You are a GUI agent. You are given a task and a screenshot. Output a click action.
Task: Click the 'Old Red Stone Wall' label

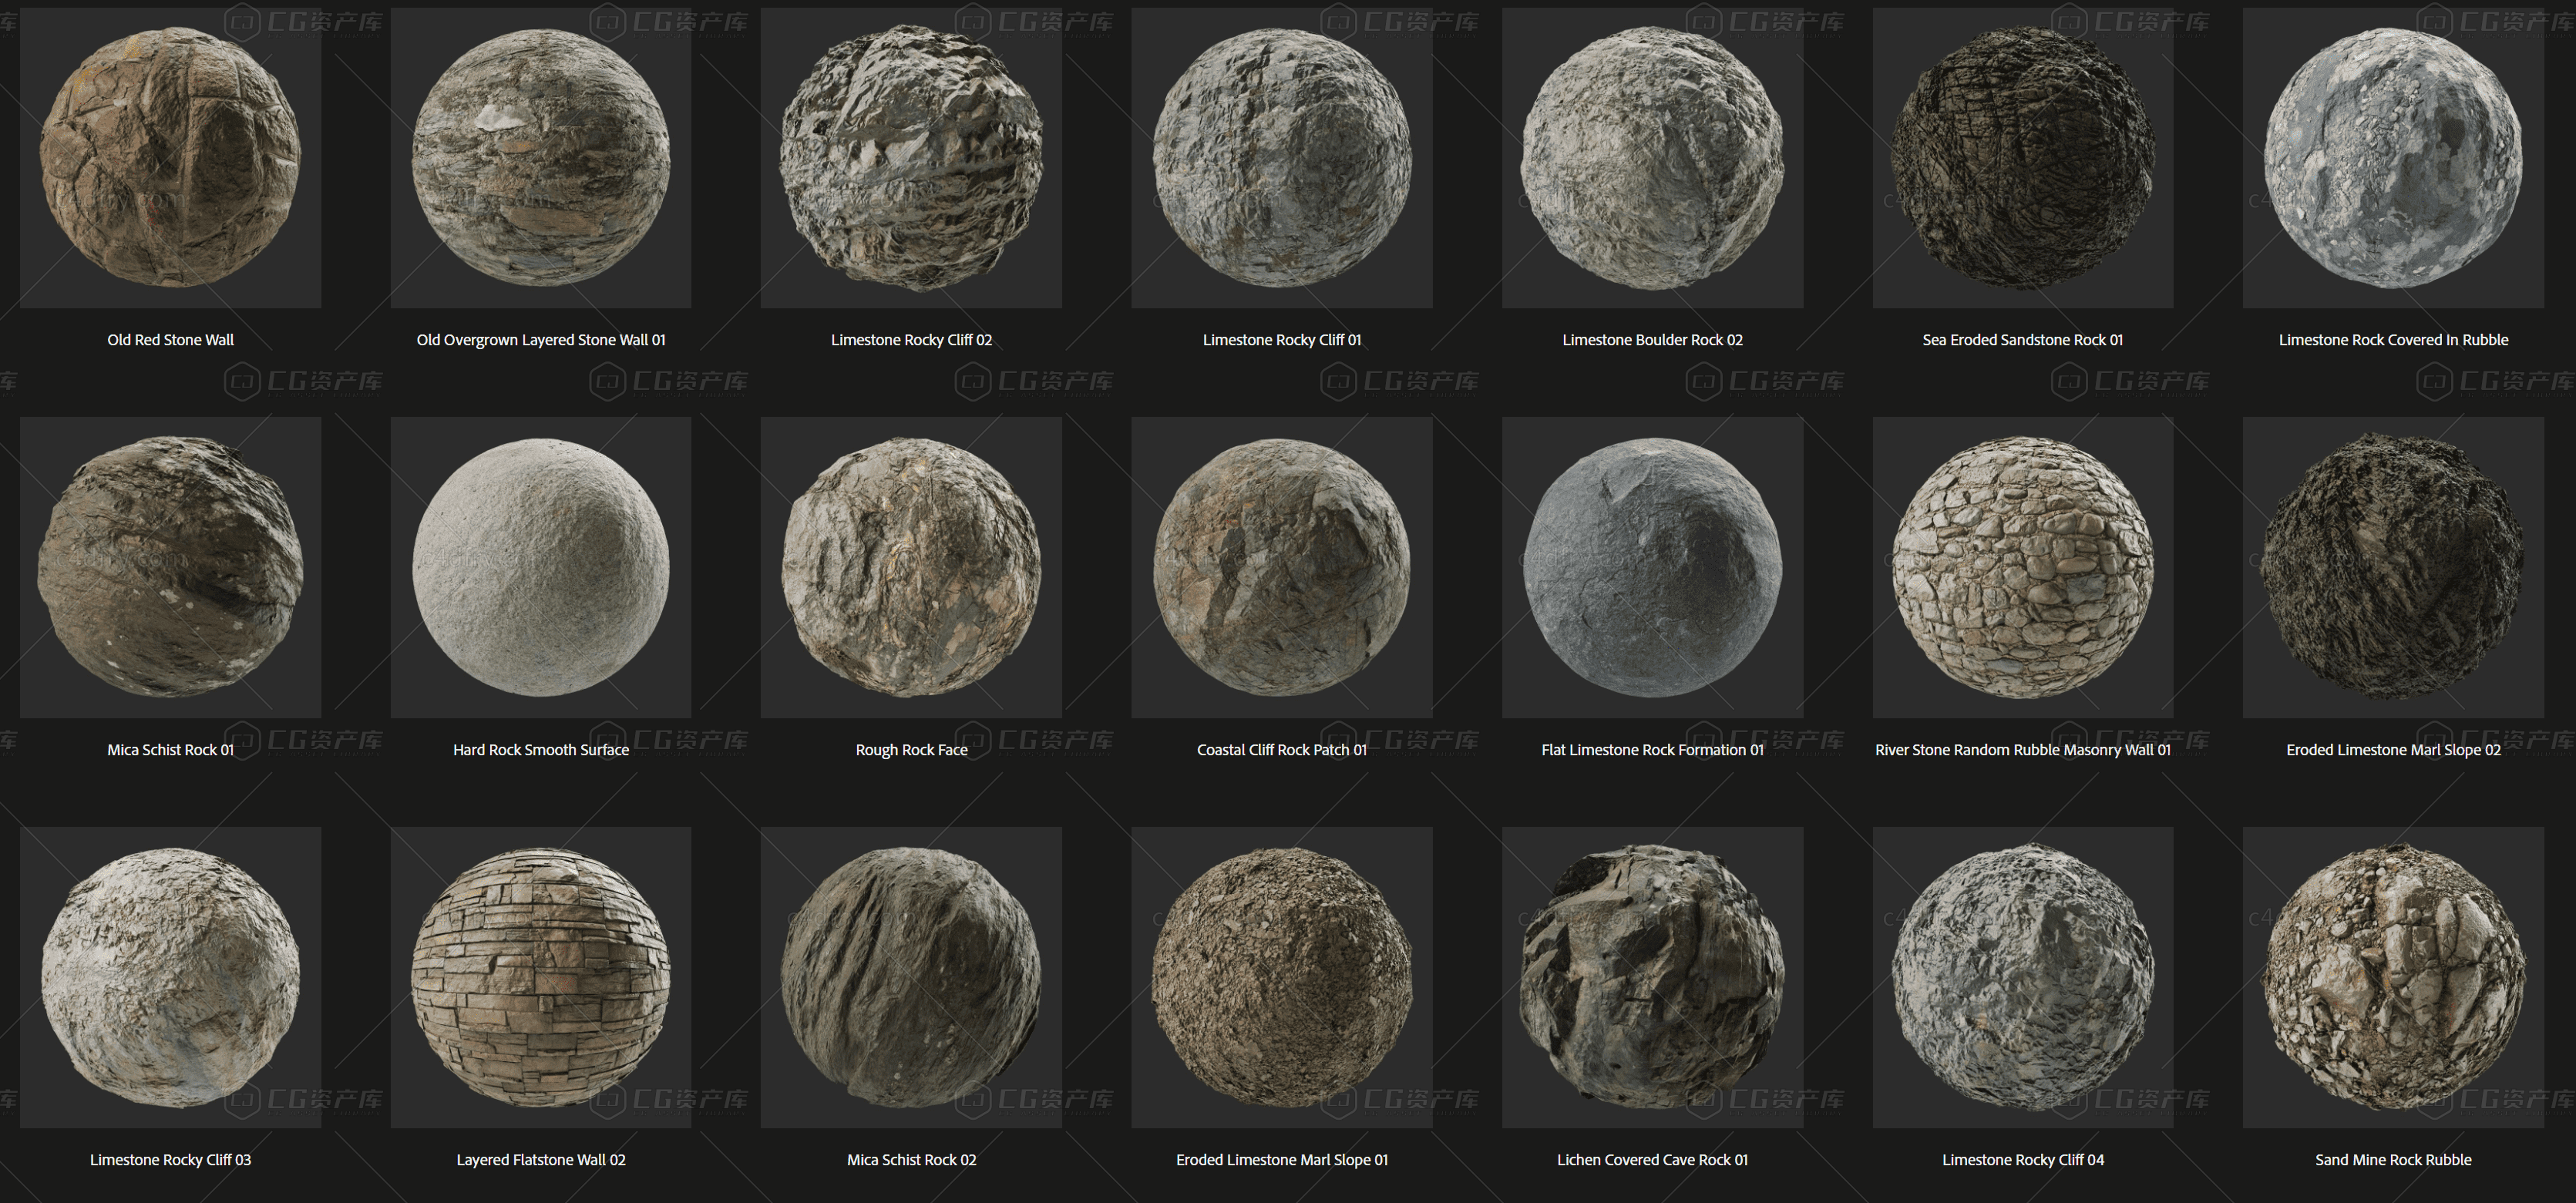[170, 340]
